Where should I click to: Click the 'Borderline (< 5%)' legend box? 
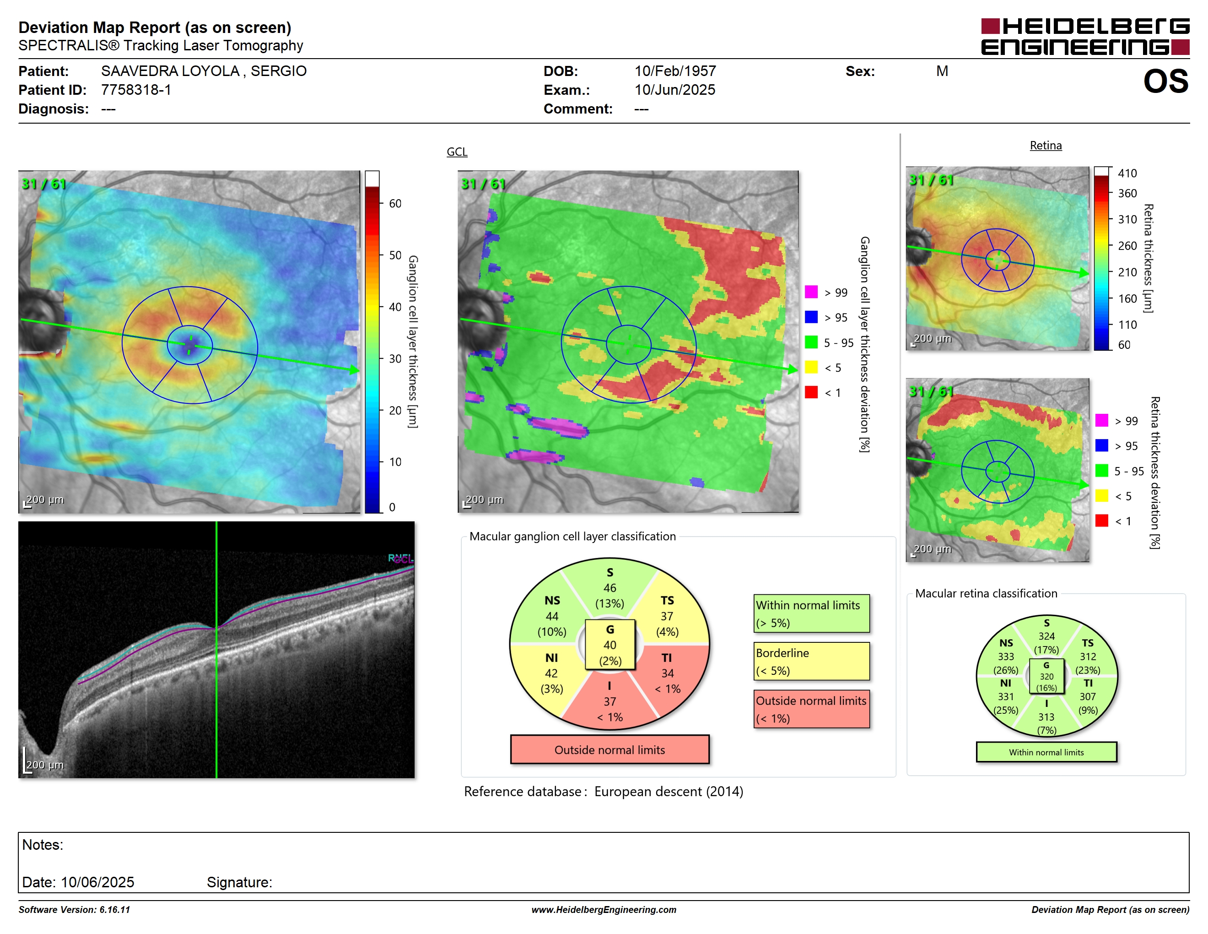(811, 661)
